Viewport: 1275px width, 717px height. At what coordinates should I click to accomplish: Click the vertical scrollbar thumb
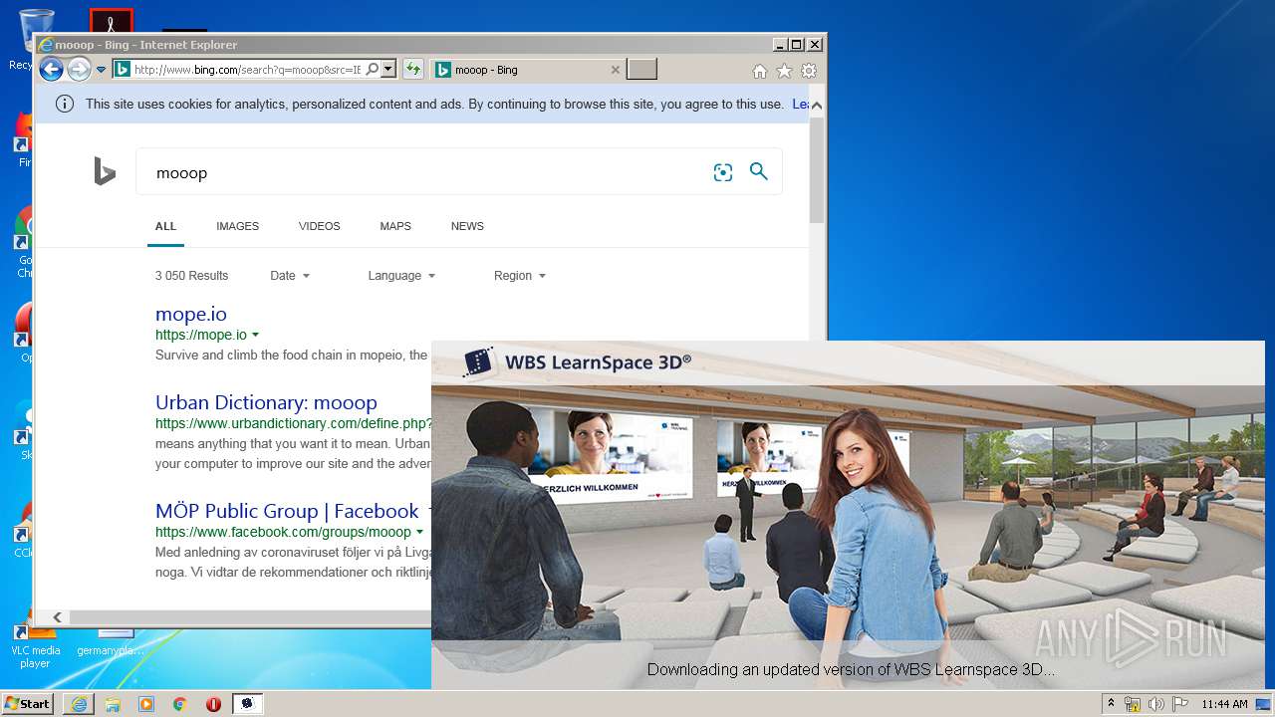[x=817, y=169]
